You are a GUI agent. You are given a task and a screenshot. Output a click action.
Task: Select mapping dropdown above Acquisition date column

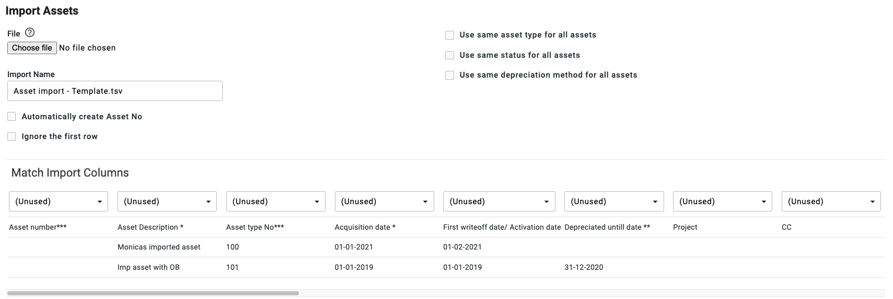click(x=384, y=202)
